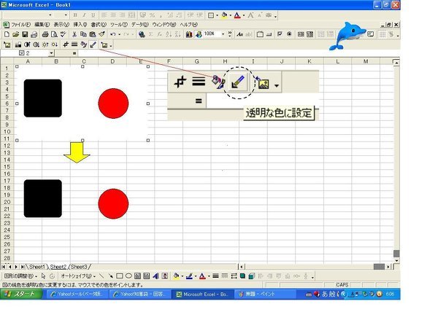Open the 表示(V) menu
Image resolution: width=438 pixels, height=328 pixels.
(x=61, y=25)
